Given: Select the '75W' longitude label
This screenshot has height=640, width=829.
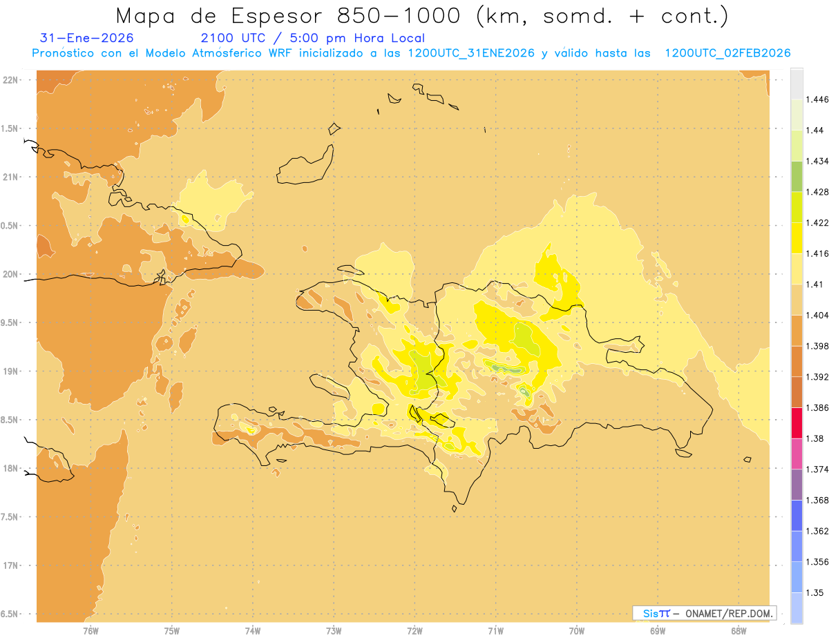Looking at the screenshot, I should point(172,631).
